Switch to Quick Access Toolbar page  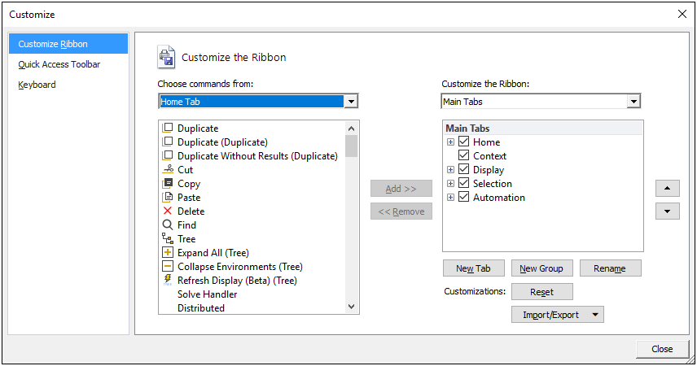[59, 64]
